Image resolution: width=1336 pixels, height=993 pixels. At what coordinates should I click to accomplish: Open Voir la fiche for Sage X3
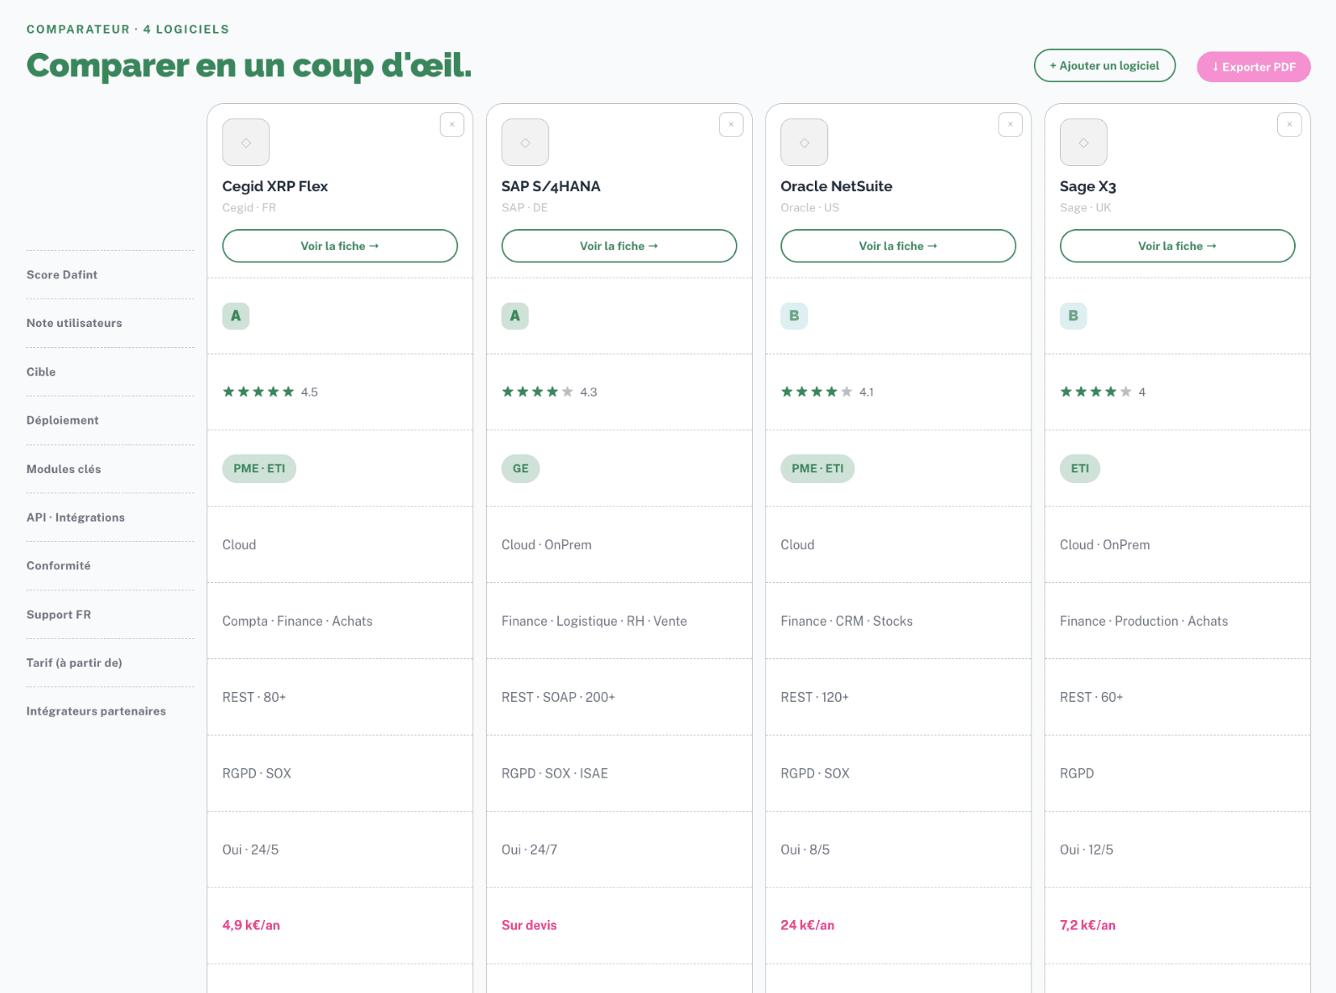pos(1177,246)
